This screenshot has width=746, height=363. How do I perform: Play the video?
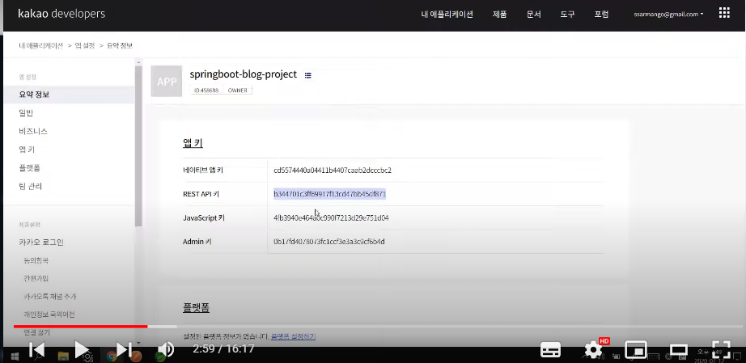pyautogui.click(x=82, y=350)
